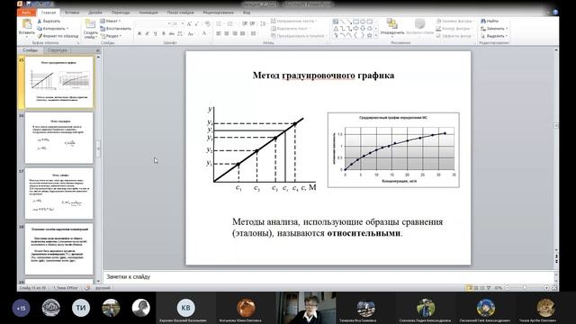576x324 pixels.
Task: Click the Выделить select button
Action: 494,36
